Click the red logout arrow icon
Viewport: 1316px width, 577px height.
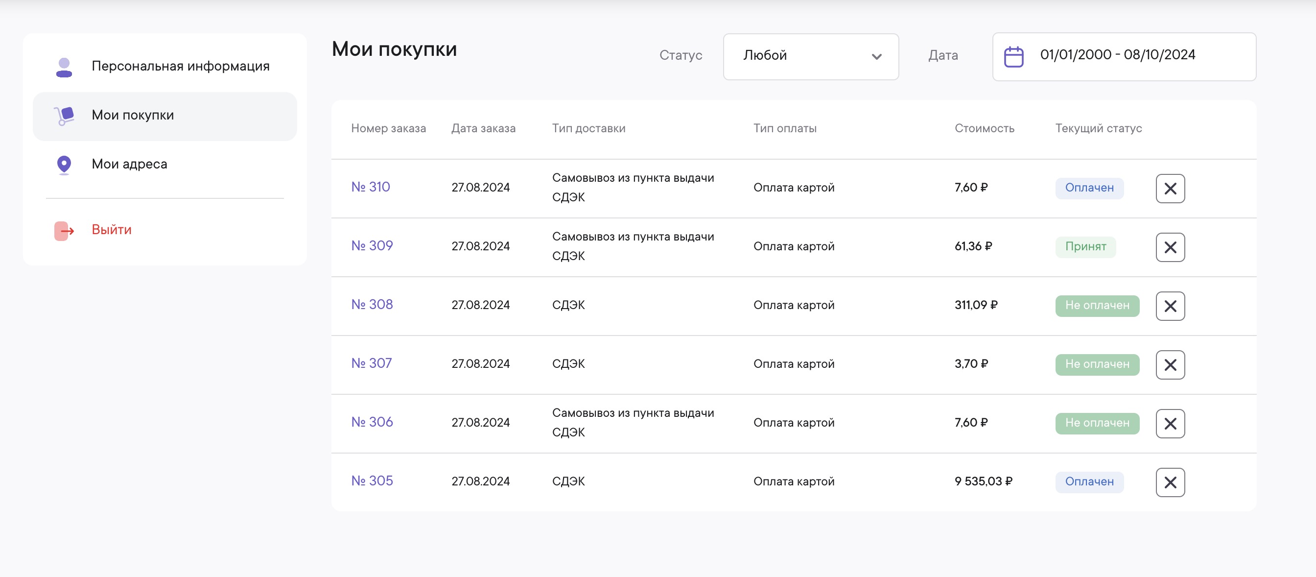(x=64, y=231)
